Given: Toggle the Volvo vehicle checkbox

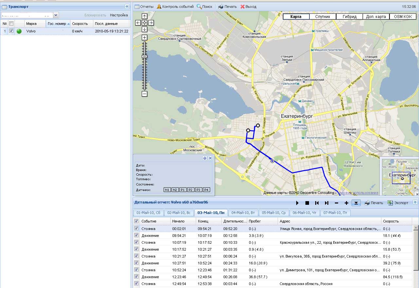Looking at the screenshot, I should (11, 31).
